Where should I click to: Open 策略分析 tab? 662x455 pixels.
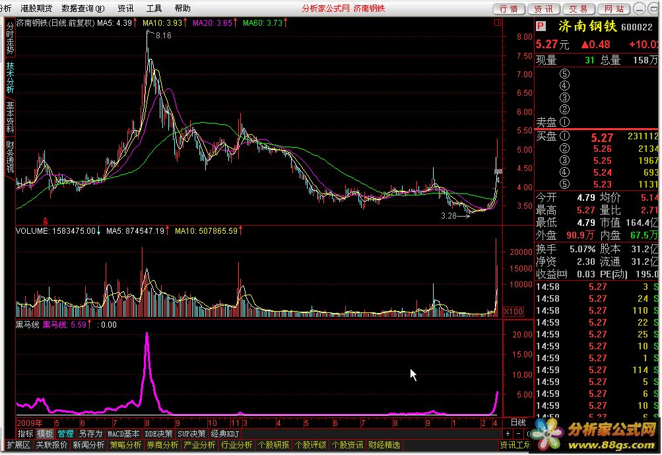(x=126, y=445)
